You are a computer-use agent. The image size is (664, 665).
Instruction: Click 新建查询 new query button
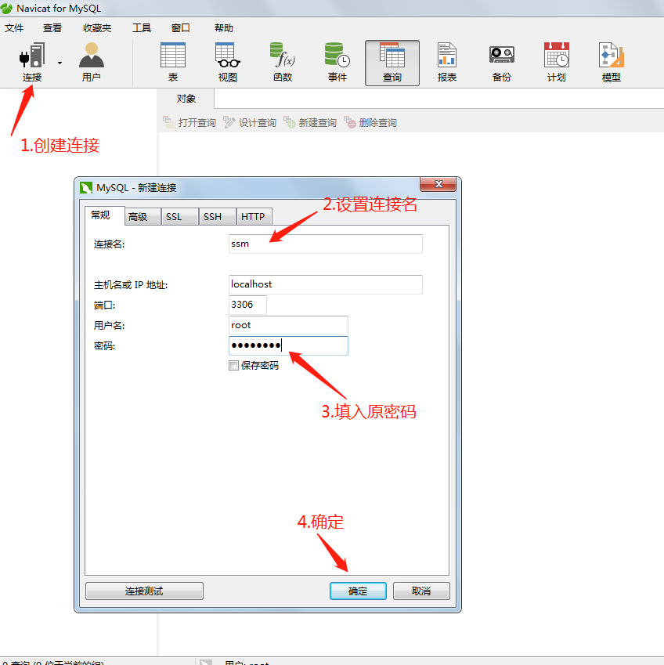point(310,122)
